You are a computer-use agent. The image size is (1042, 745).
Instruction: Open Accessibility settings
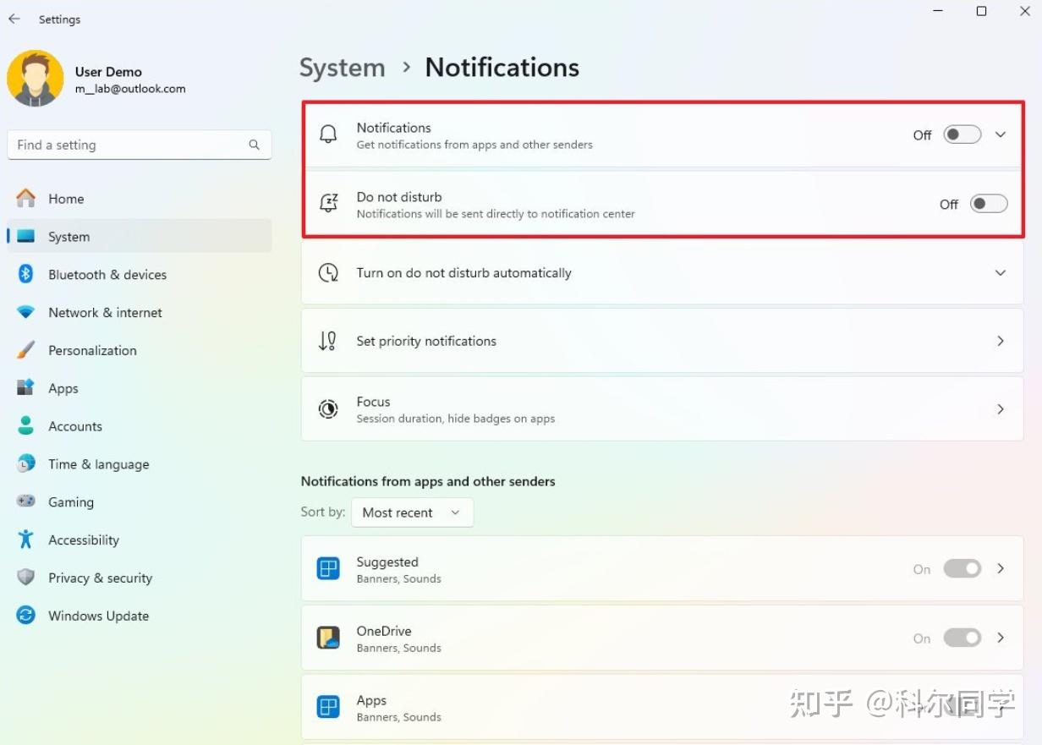(x=84, y=540)
